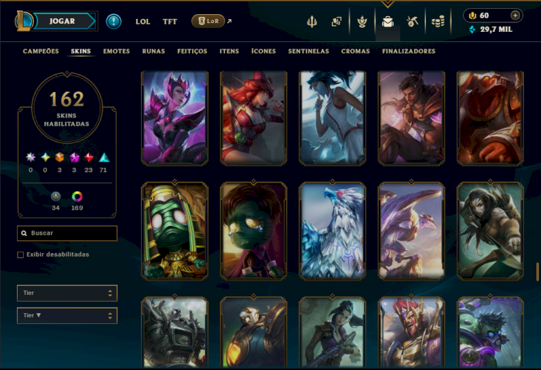Open the loot crafting hammer icon
This screenshot has width=541, height=370.
(413, 22)
